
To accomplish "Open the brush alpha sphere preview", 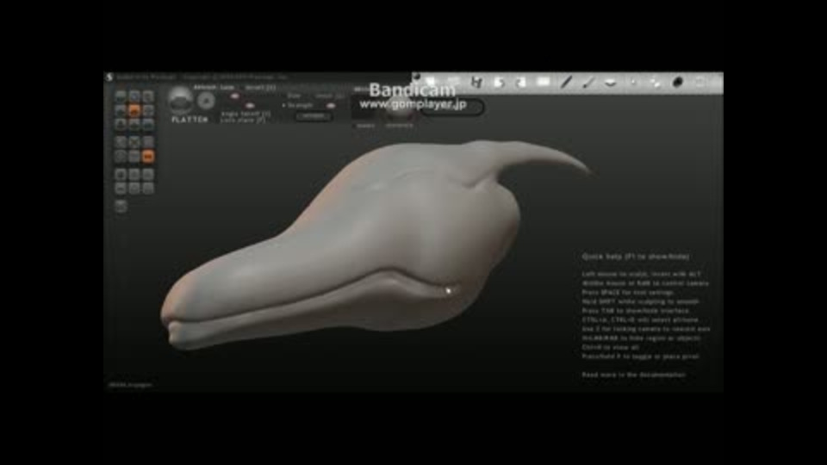I will (180, 100).
